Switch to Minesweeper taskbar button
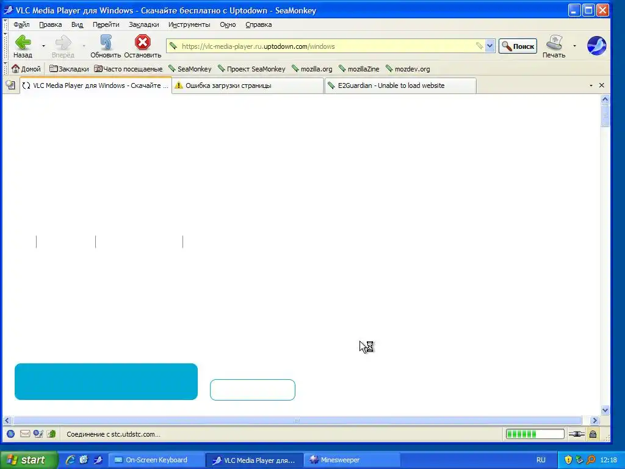Viewport: 625px width, 469px height. click(352, 460)
